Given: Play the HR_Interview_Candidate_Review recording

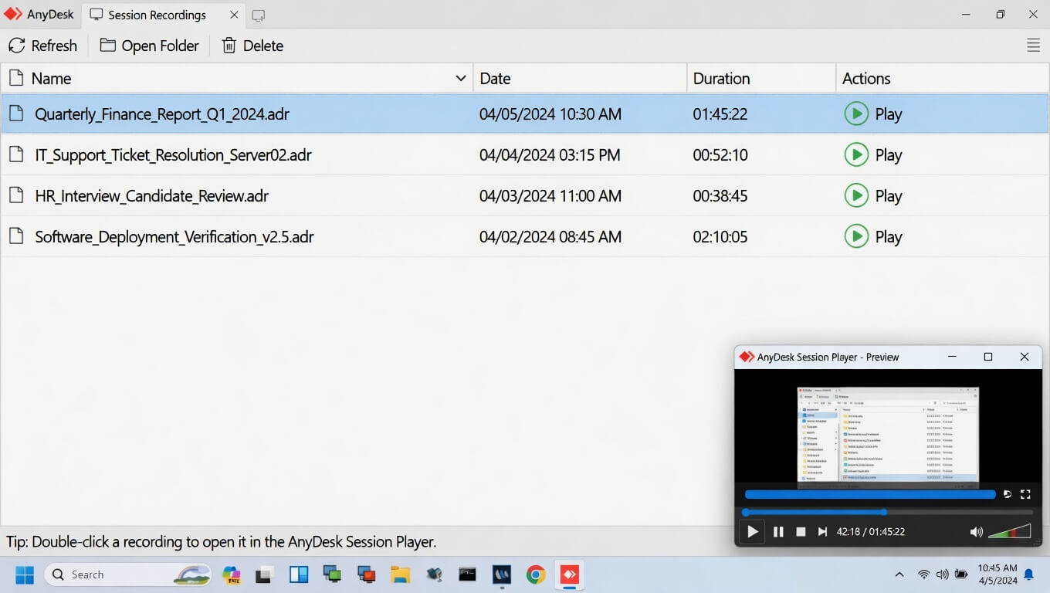Looking at the screenshot, I should 873,195.
